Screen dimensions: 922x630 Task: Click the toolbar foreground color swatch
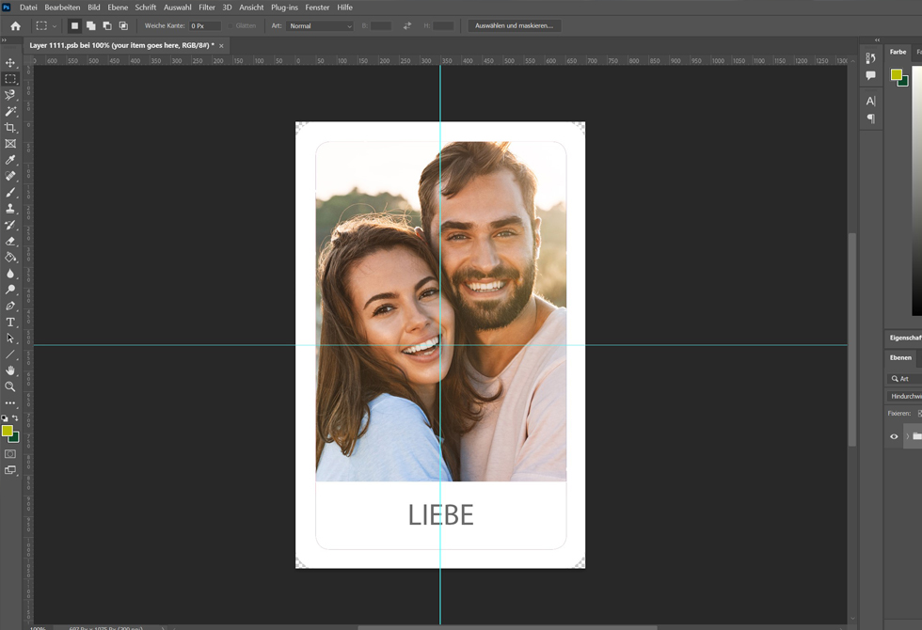pos(8,431)
